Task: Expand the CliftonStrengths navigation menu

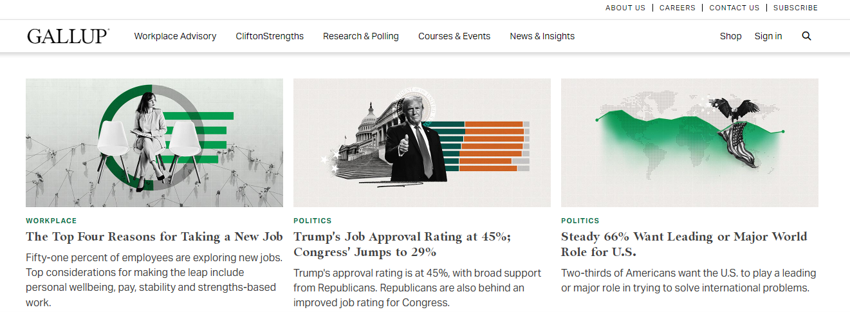Action: (x=270, y=36)
